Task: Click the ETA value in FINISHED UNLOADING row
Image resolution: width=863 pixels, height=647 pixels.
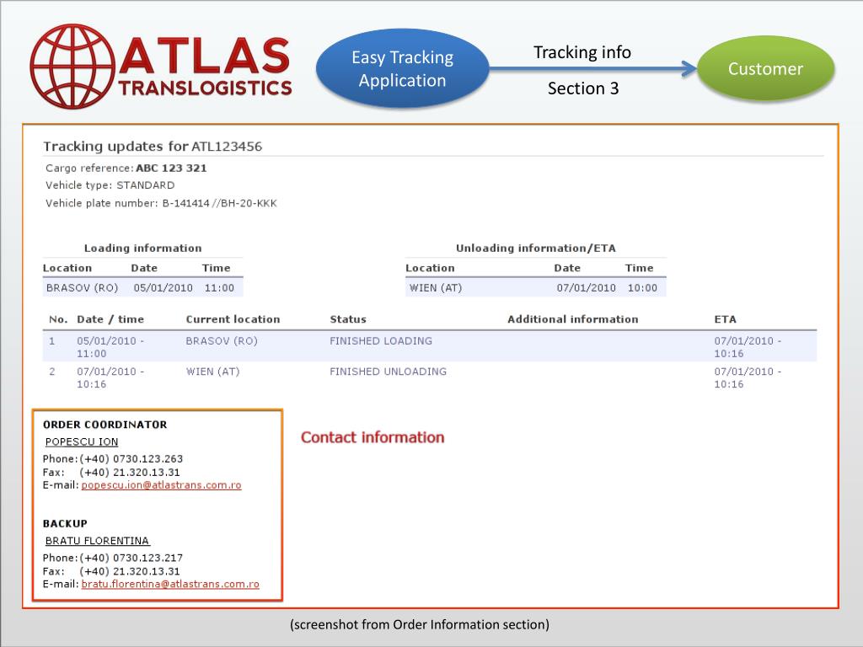Action: click(748, 378)
